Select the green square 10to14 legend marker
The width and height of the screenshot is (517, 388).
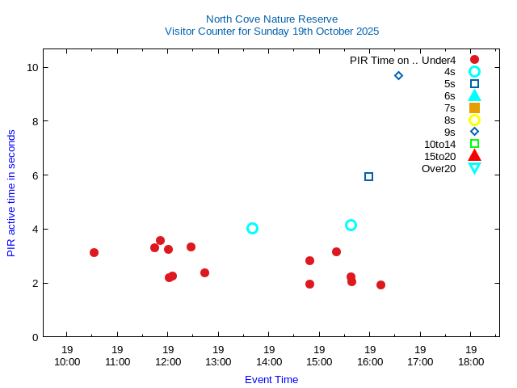(474, 144)
